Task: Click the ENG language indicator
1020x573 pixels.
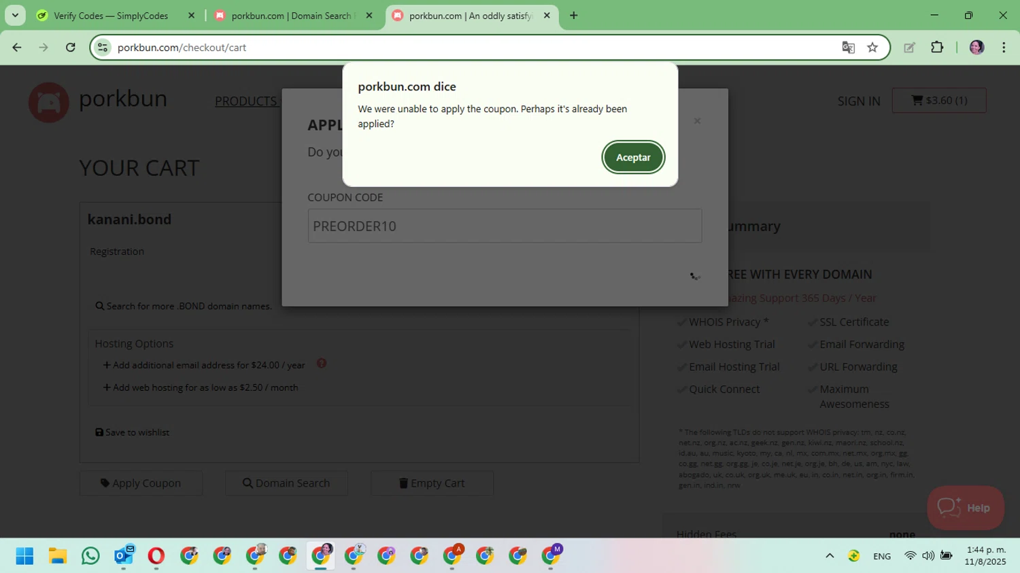Action: point(882,556)
